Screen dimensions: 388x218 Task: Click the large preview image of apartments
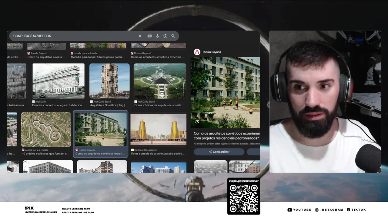click(x=225, y=93)
